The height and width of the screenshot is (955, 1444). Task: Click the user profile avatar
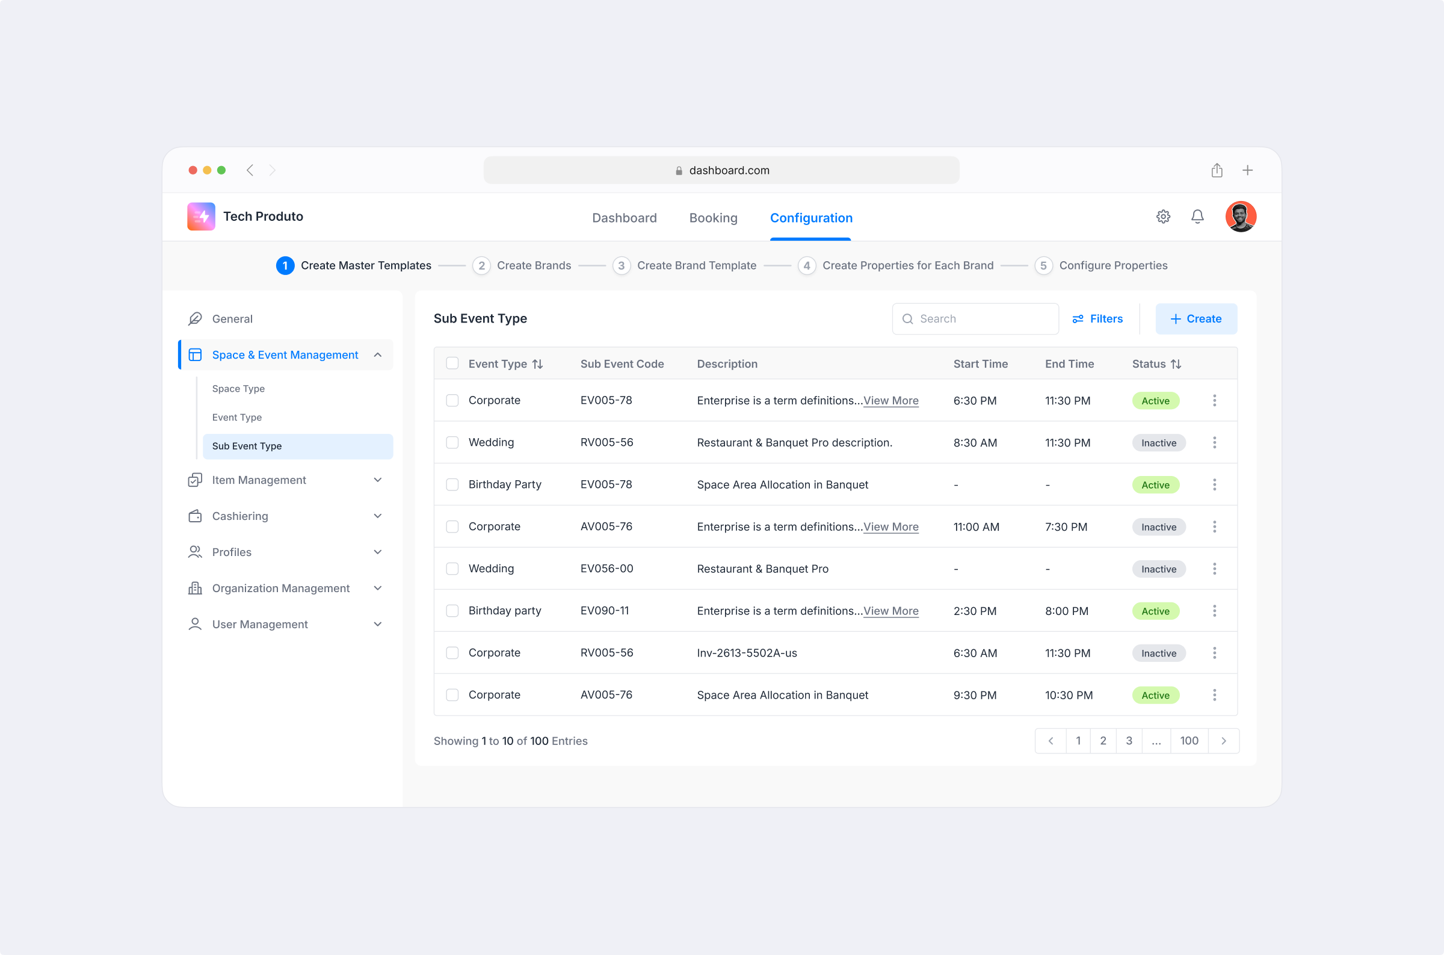1241,216
